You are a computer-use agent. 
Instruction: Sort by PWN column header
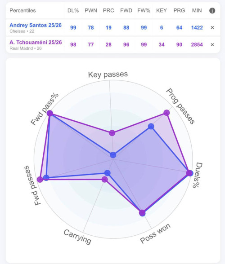tap(91, 10)
